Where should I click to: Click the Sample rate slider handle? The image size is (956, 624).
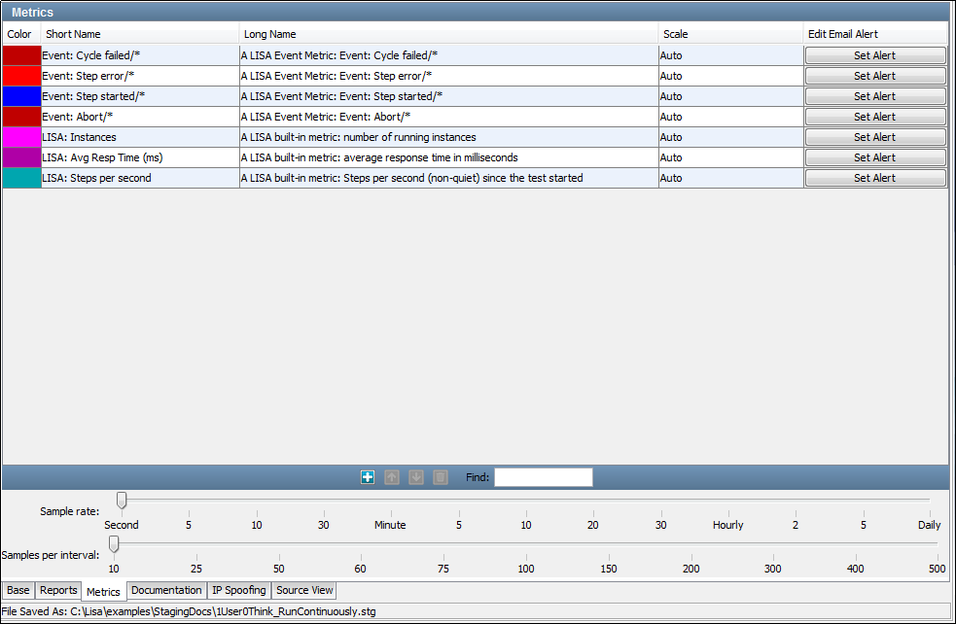121,500
